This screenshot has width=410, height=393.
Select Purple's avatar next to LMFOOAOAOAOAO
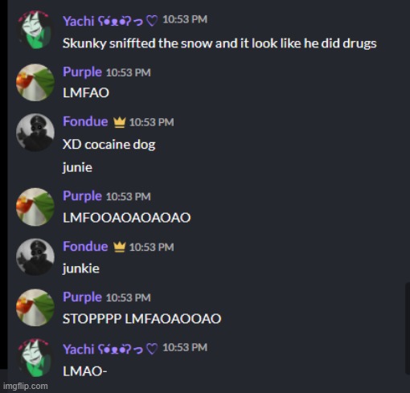click(35, 207)
